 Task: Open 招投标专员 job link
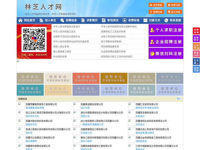pos(31,124)
